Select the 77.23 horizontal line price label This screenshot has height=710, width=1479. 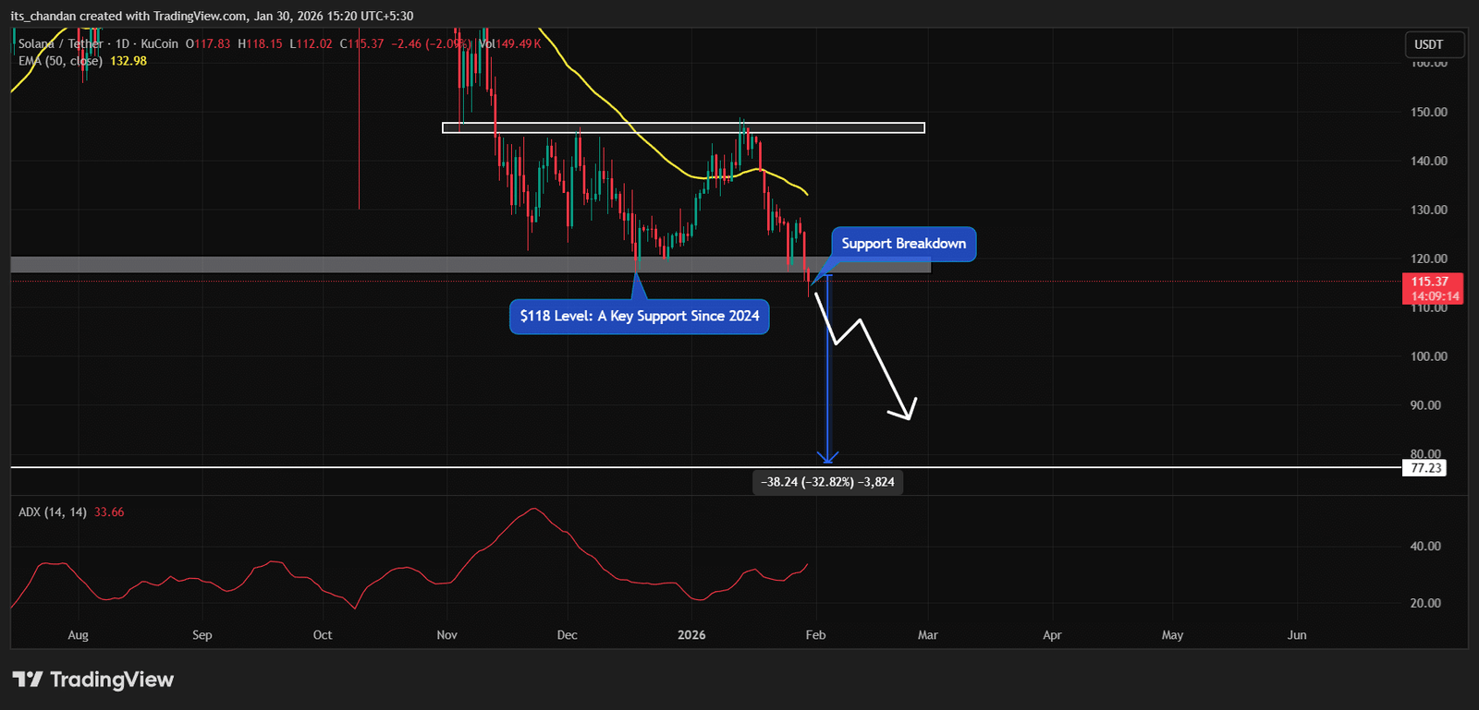click(x=1425, y=468)
